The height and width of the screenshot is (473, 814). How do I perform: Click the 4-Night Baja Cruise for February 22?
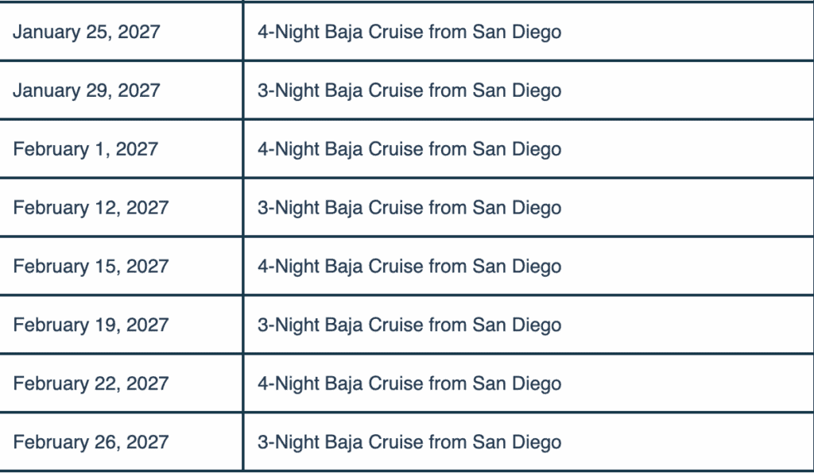tap(409, 384)
